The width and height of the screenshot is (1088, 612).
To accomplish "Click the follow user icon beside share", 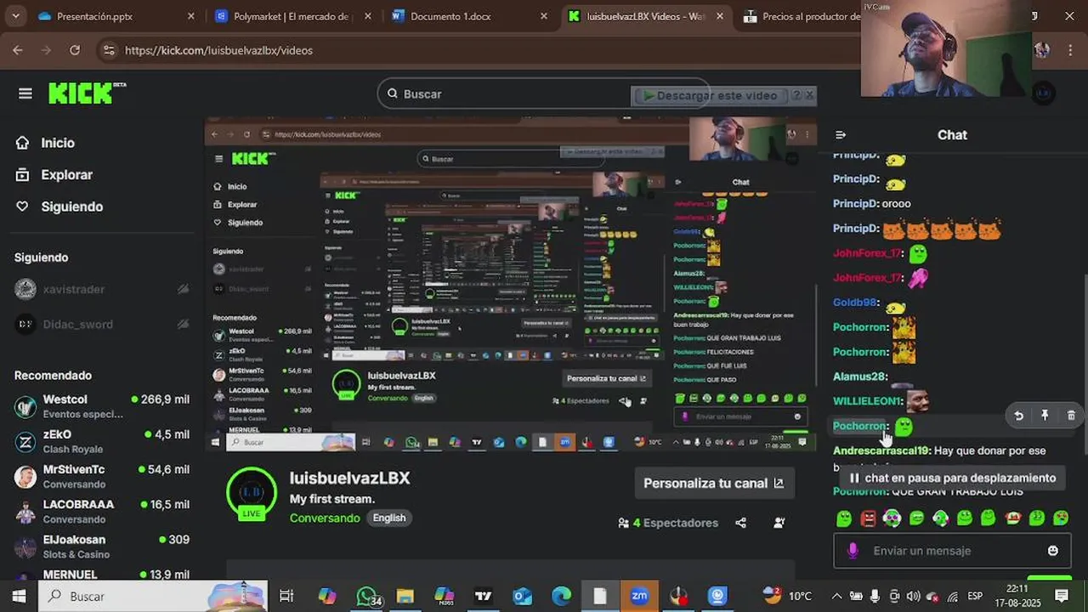I will (779, 523).
